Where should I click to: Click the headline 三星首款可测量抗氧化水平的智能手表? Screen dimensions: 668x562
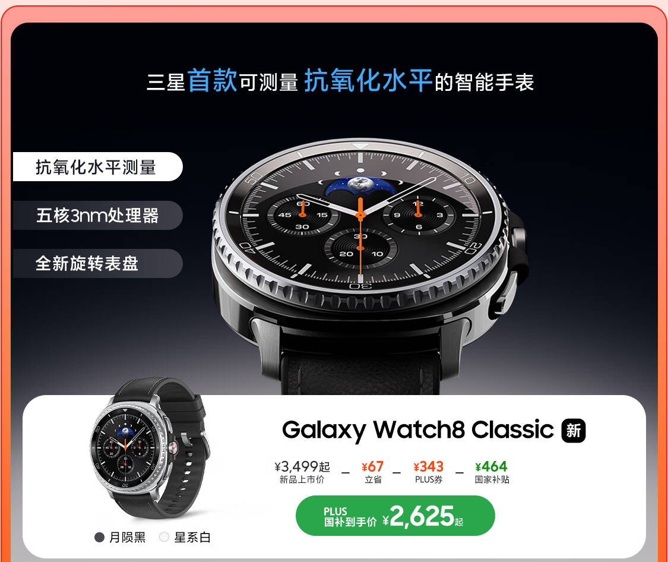tap(340, 81)
